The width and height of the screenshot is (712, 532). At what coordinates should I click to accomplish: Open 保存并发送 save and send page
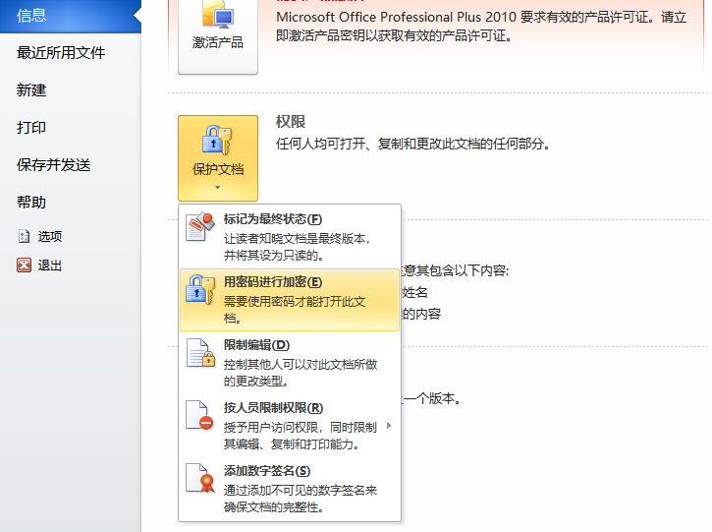pos(54,164)
